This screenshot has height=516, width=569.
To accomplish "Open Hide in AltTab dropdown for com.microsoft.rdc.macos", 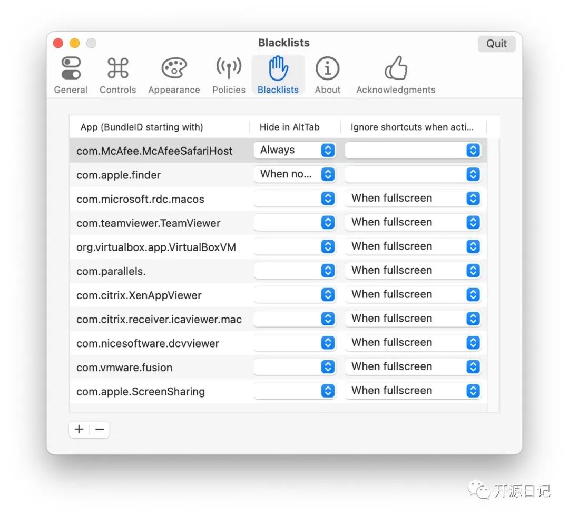I will click(x=295, y=199).
